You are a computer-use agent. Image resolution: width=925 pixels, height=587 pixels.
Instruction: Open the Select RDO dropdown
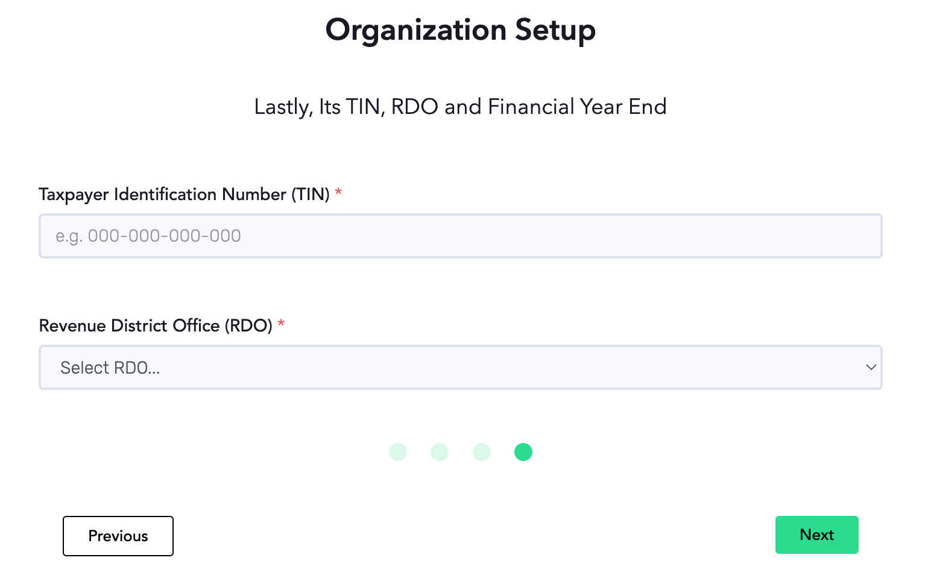click(x=461, y=368)
